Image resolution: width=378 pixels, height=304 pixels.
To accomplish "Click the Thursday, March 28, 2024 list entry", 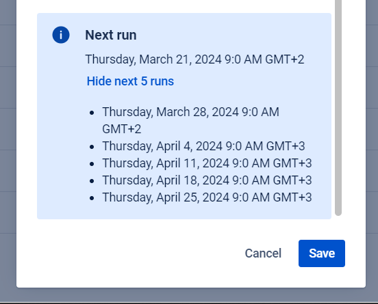I will tap(190, 120).
